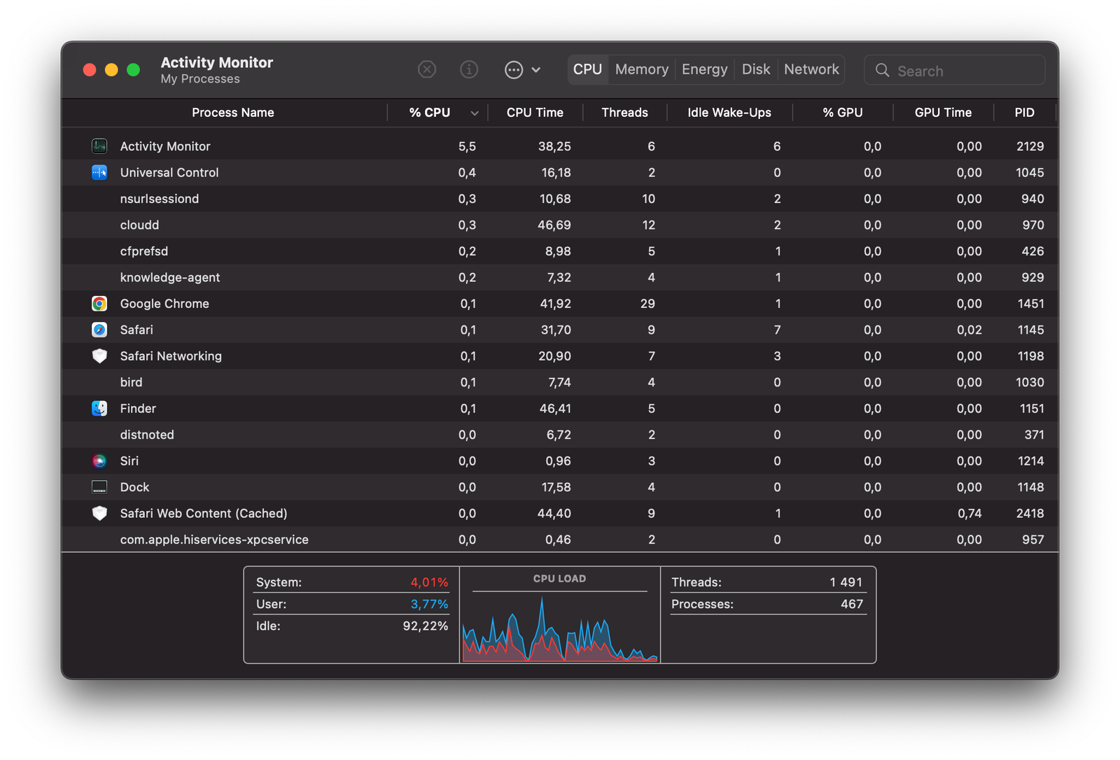
Task: Click in the Search field
Action: point(955,70)
